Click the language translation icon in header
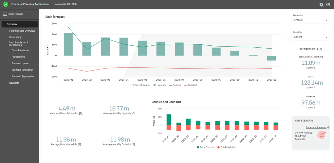Viewport: 334px width, 163px height. coord(322,5)
